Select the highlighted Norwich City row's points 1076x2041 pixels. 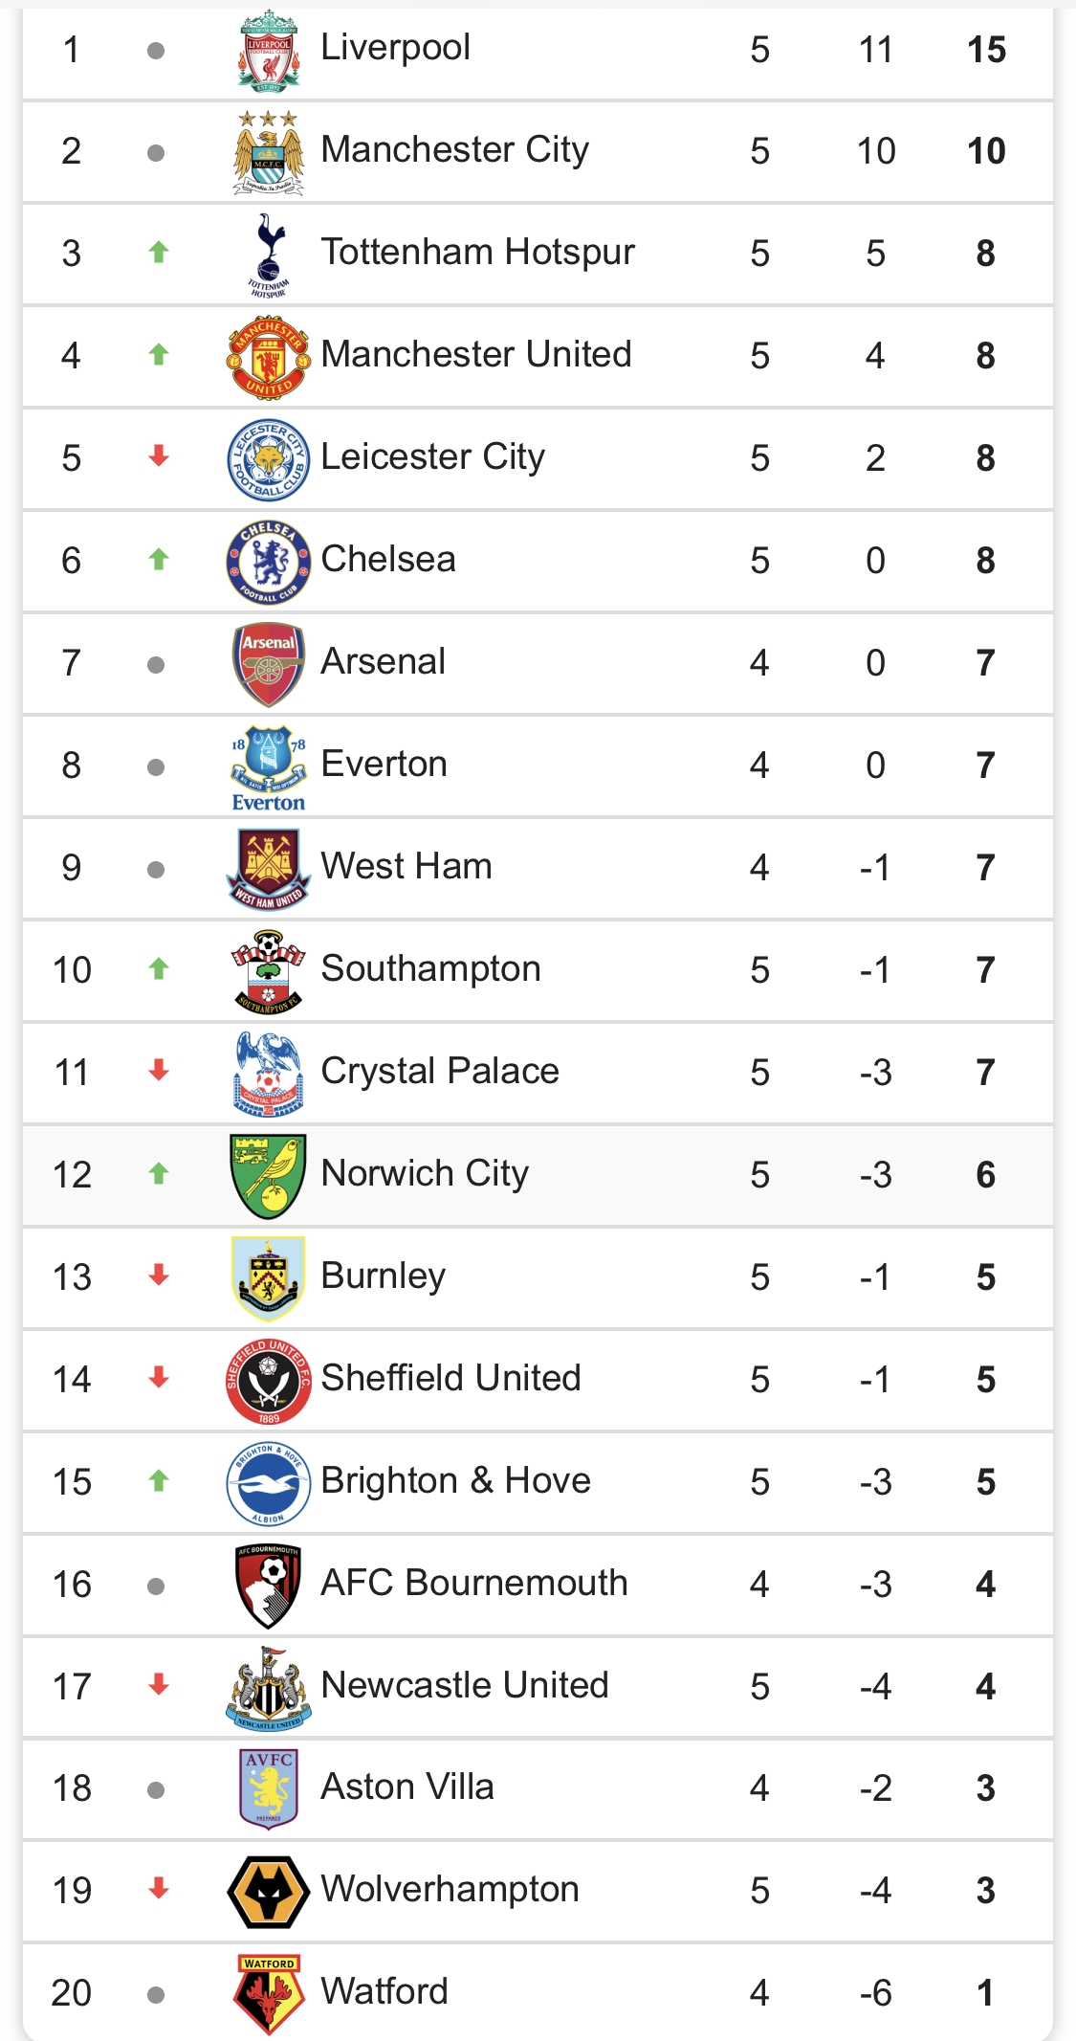click(986, 1175)
